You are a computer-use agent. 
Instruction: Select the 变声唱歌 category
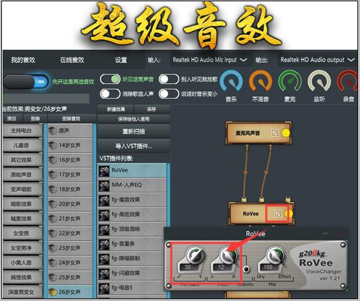click(23, 189)
